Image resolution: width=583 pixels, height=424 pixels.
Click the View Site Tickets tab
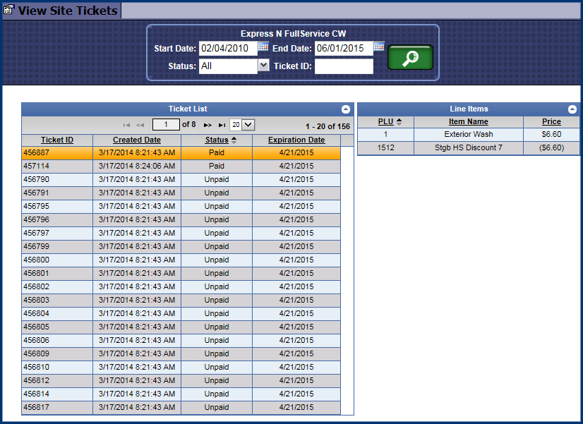point(61,11)
